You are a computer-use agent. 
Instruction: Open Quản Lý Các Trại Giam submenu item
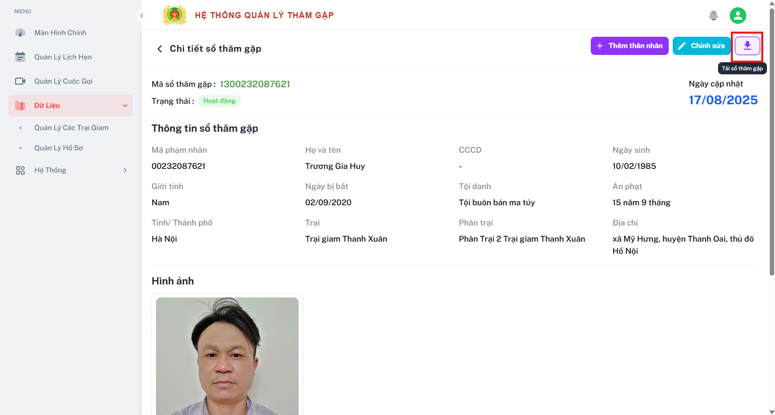coord(72,128)
